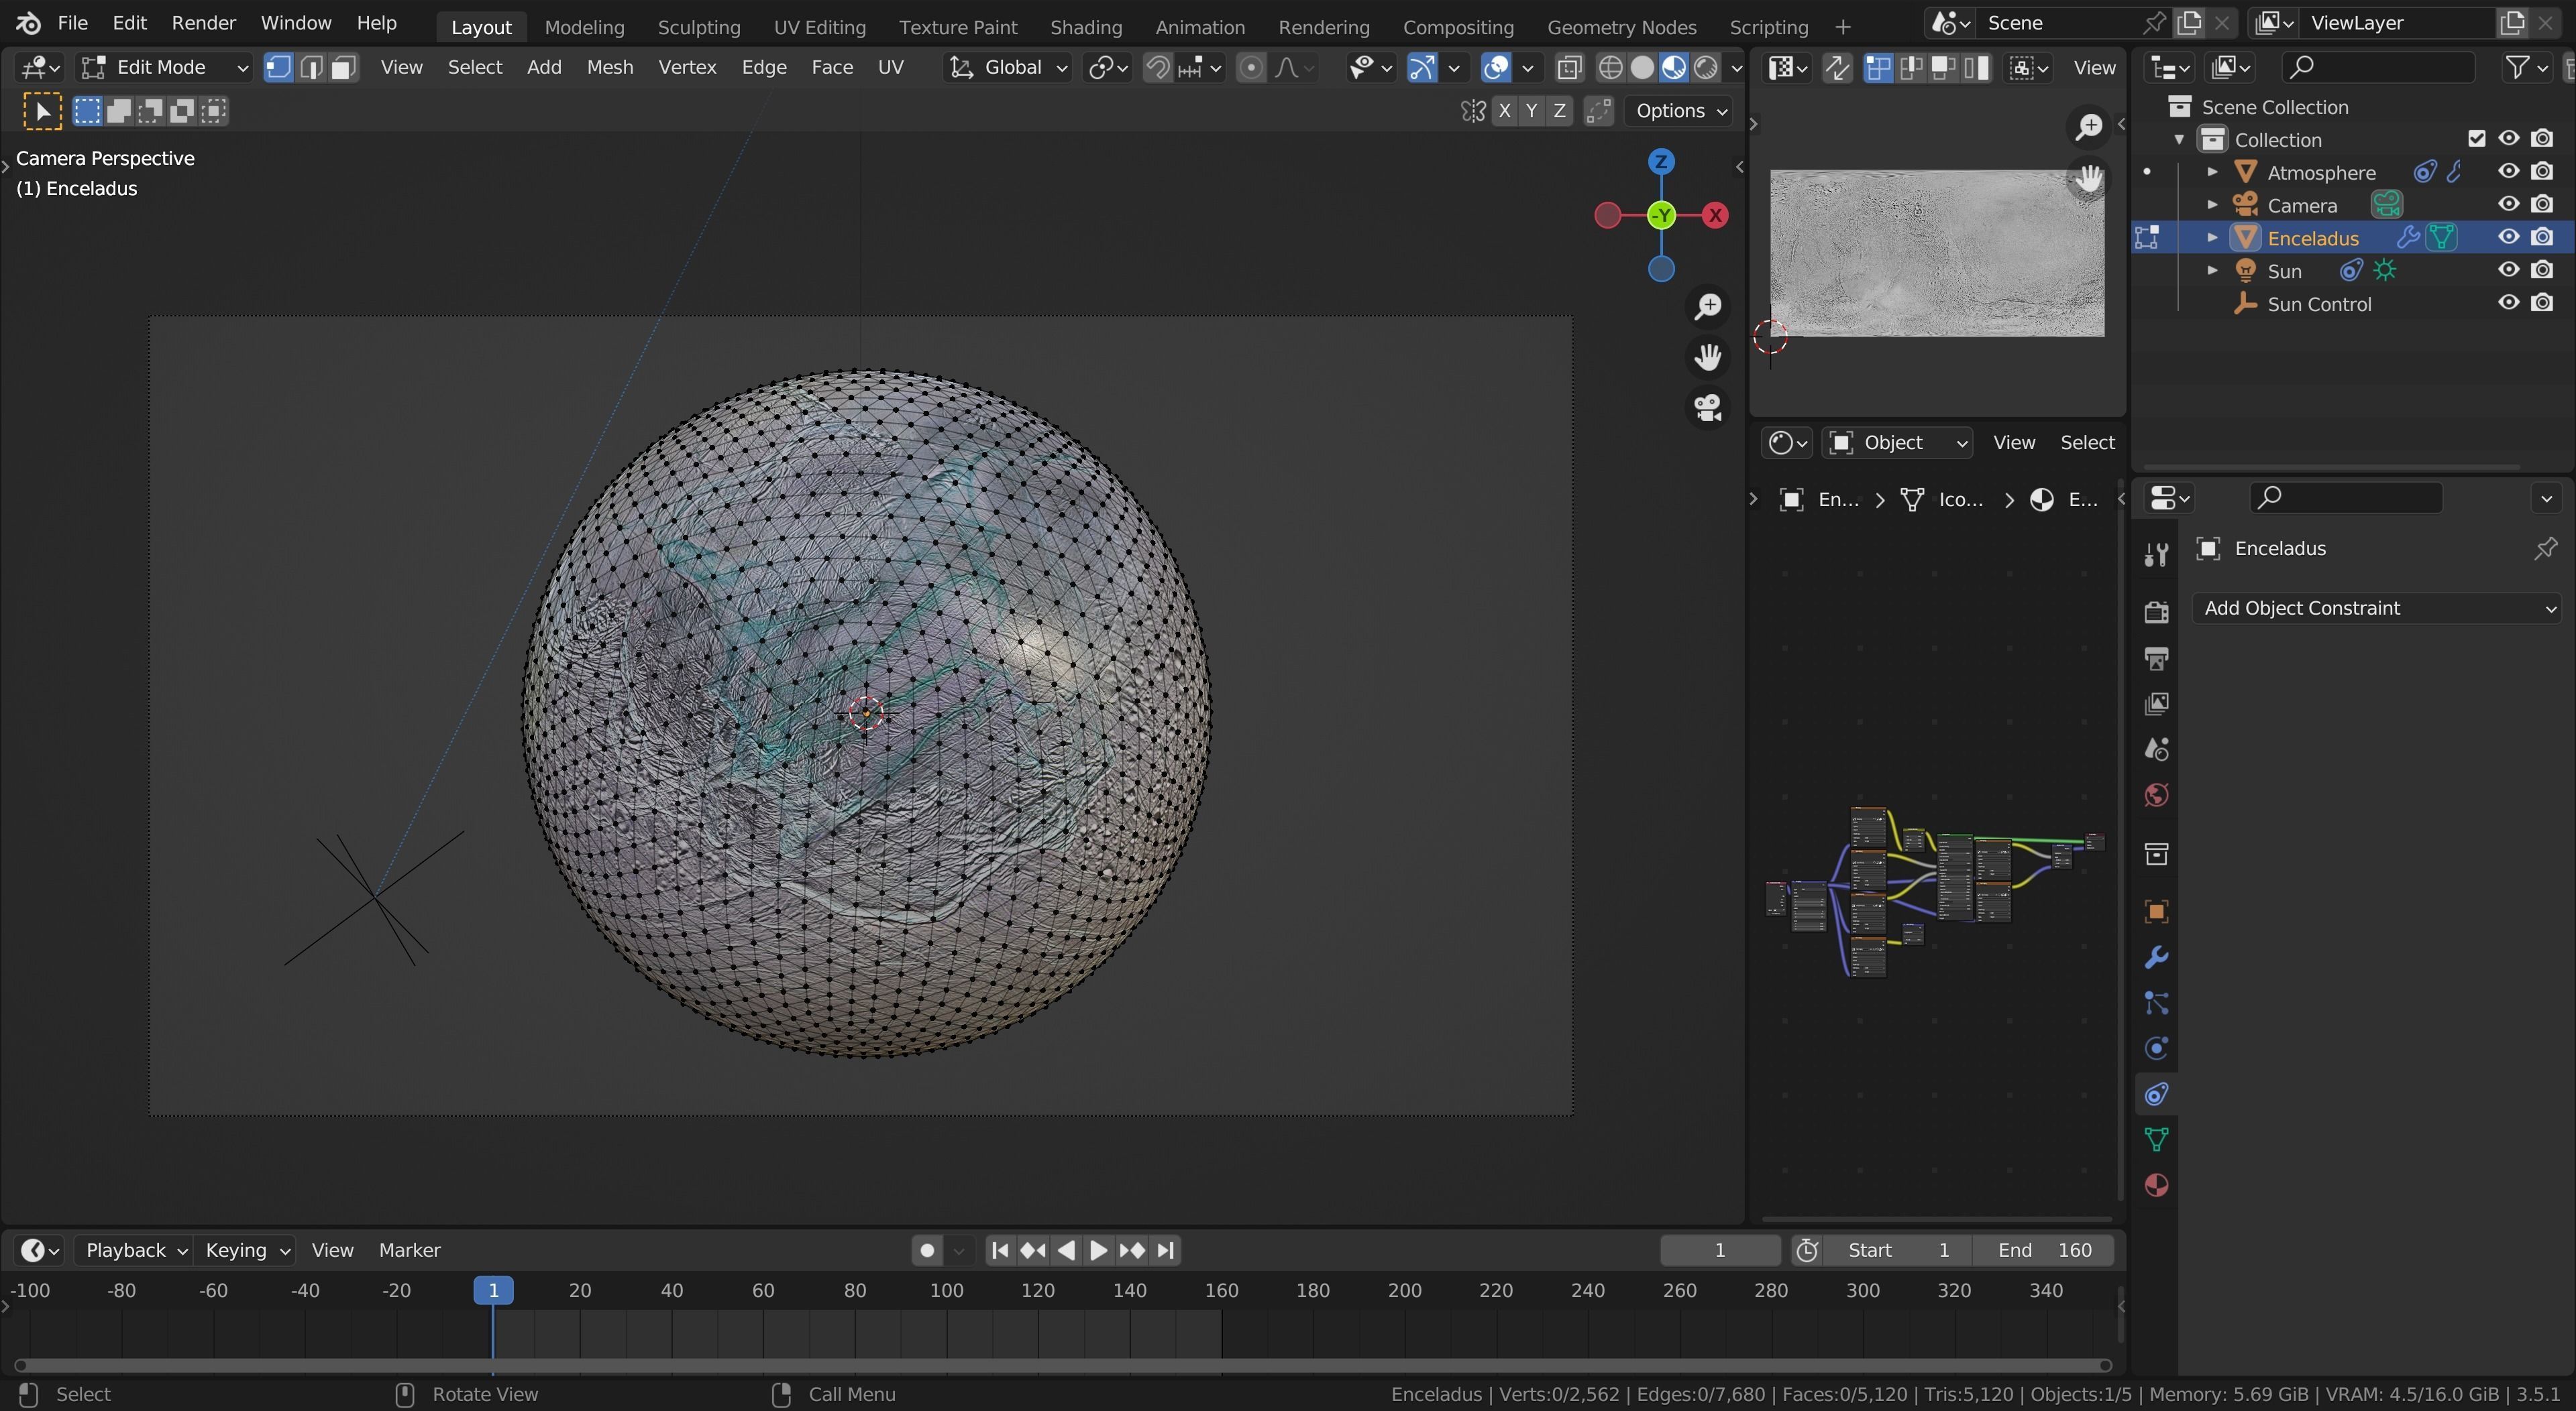Screen dimensions: 2576x1411
Task: Open Physics properties tab icon
Action: tap(2156, 1048)
